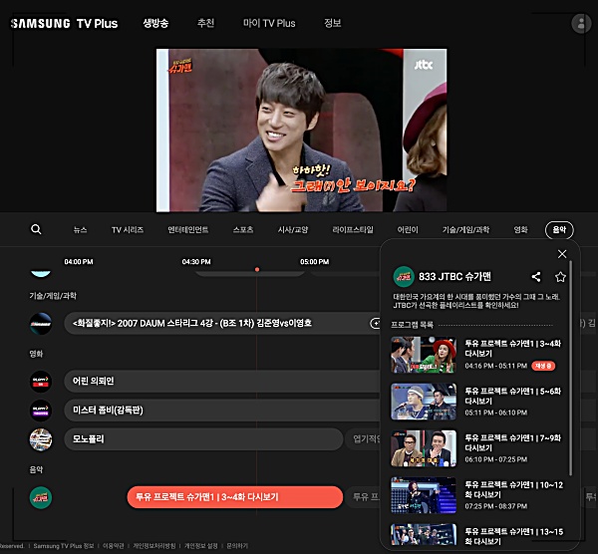Open 슈가맨1 5~6화 thumbnail

(x=424, y=402)
